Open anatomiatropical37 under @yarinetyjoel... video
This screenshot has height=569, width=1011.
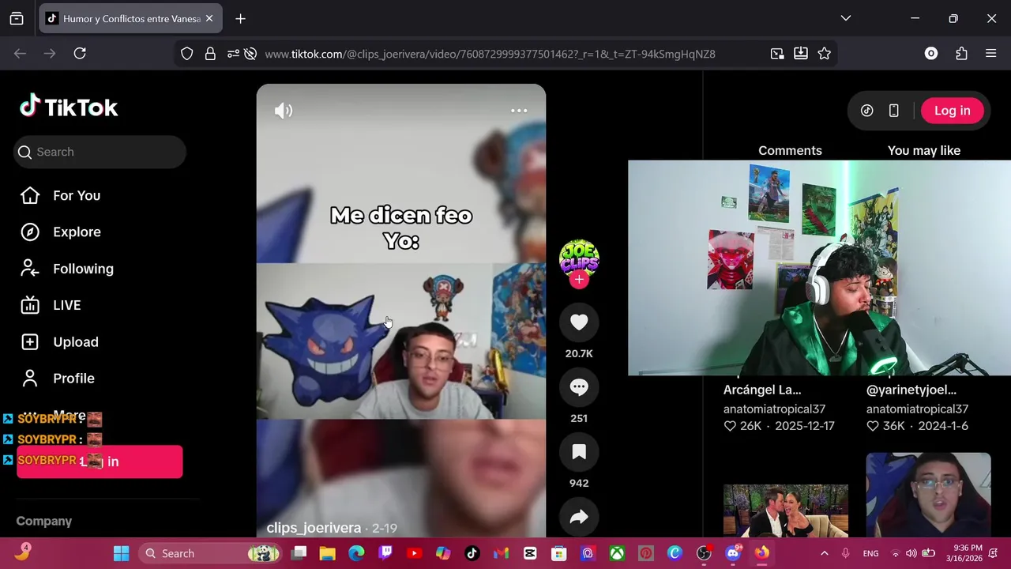pyautogui.click(x=917, y=409)
